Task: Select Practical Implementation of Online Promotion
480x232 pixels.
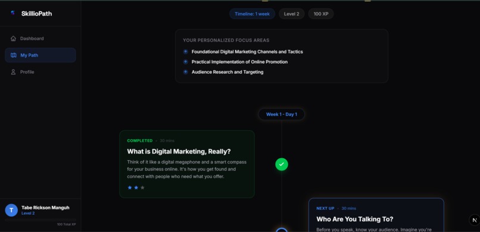Action: tap(239, 62)
